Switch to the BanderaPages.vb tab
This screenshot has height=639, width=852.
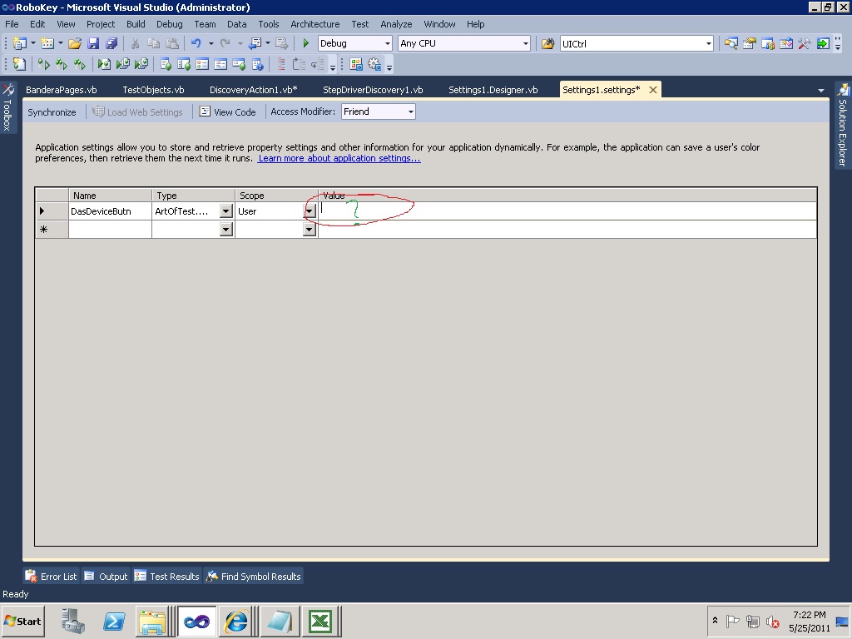pos(62,90)
